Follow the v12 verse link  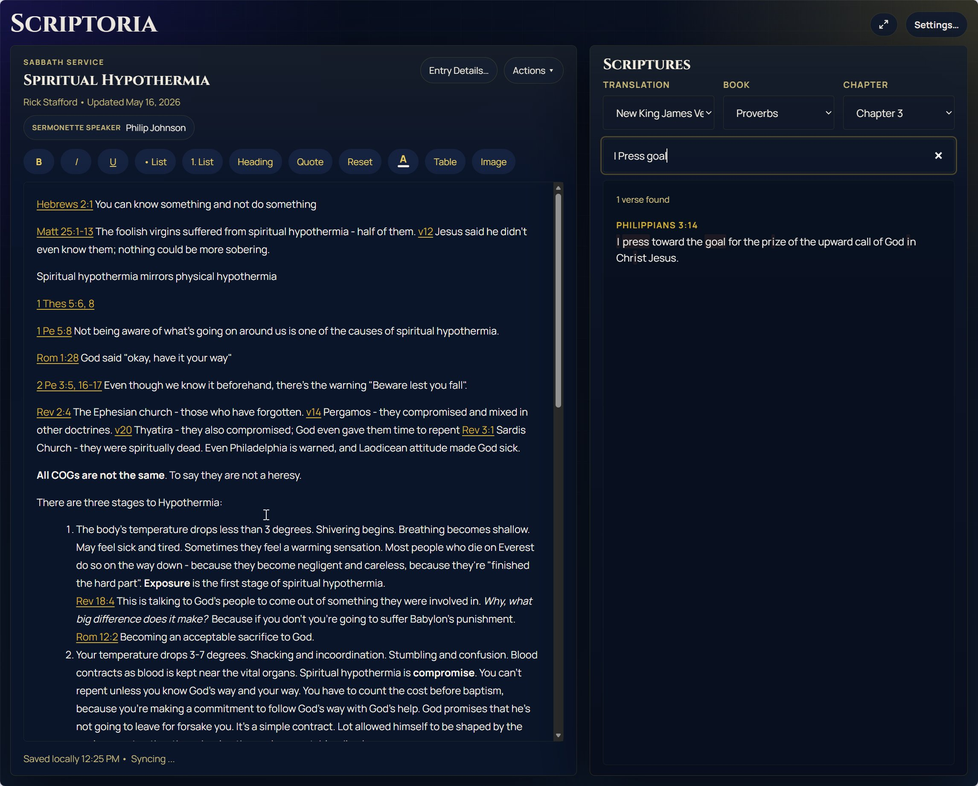[x=425, y=231]
